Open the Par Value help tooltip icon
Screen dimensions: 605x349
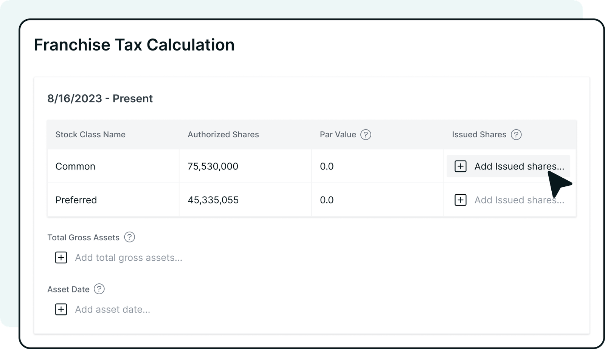coord(365,135)
